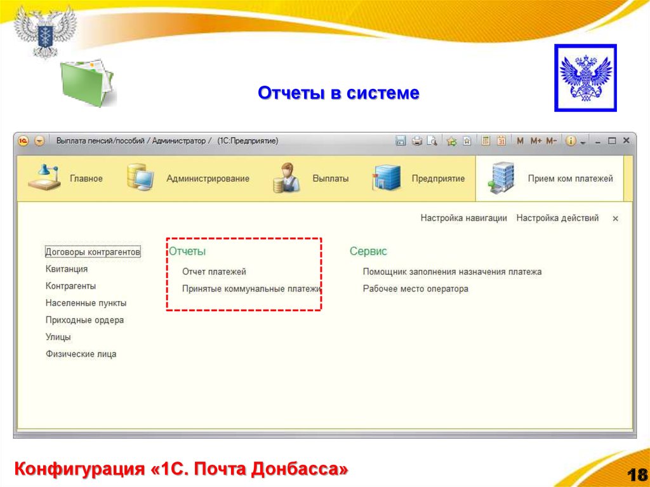Image resolution: width=650 pixels, height=487 pixels.
Task: Open Населенные пункты
Action: pyautogui.click(x=86, y=303)
